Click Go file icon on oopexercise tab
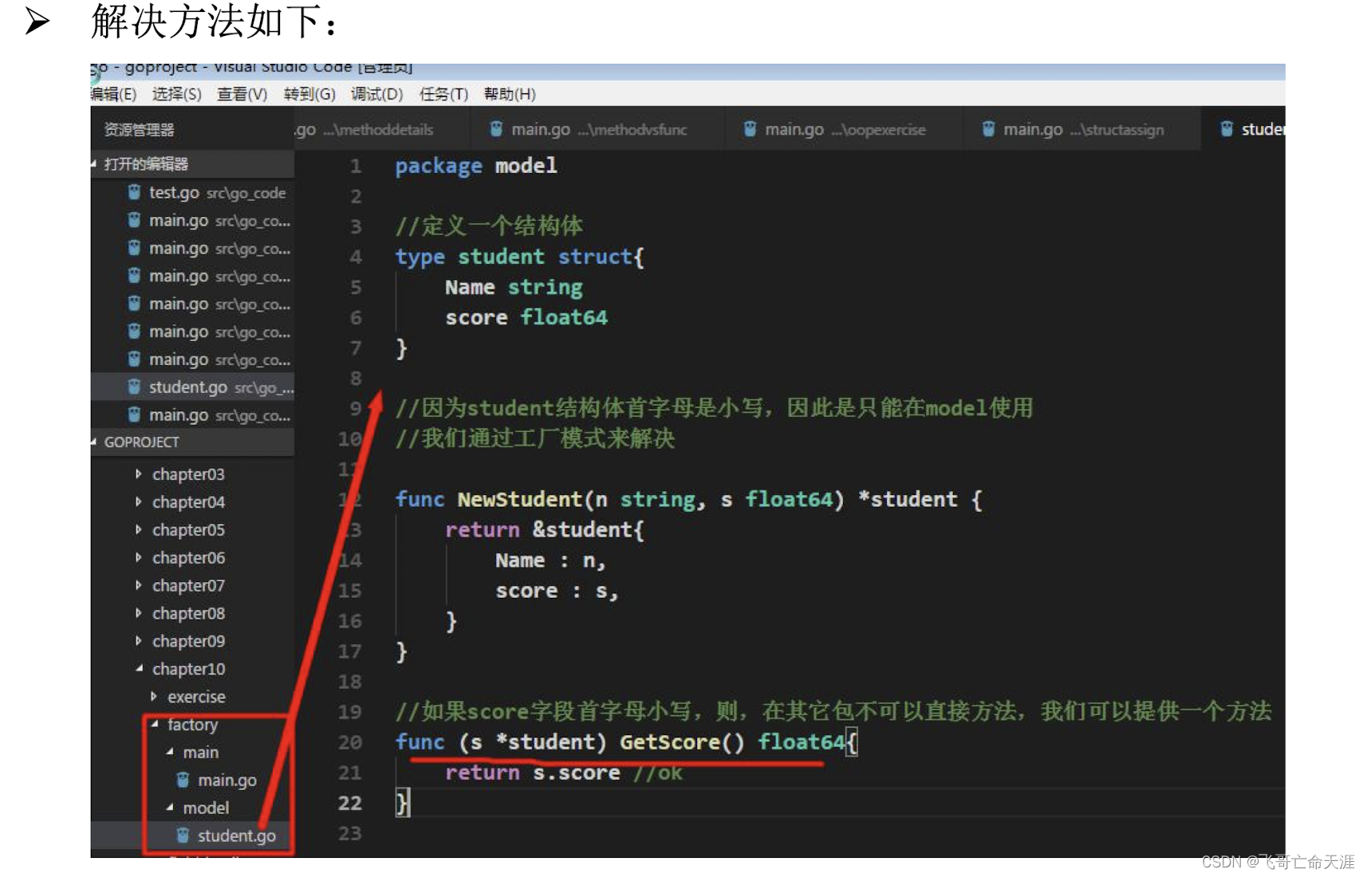Image resolution: width=1367 pixels, height=877 pixels. tap(750, 128)
